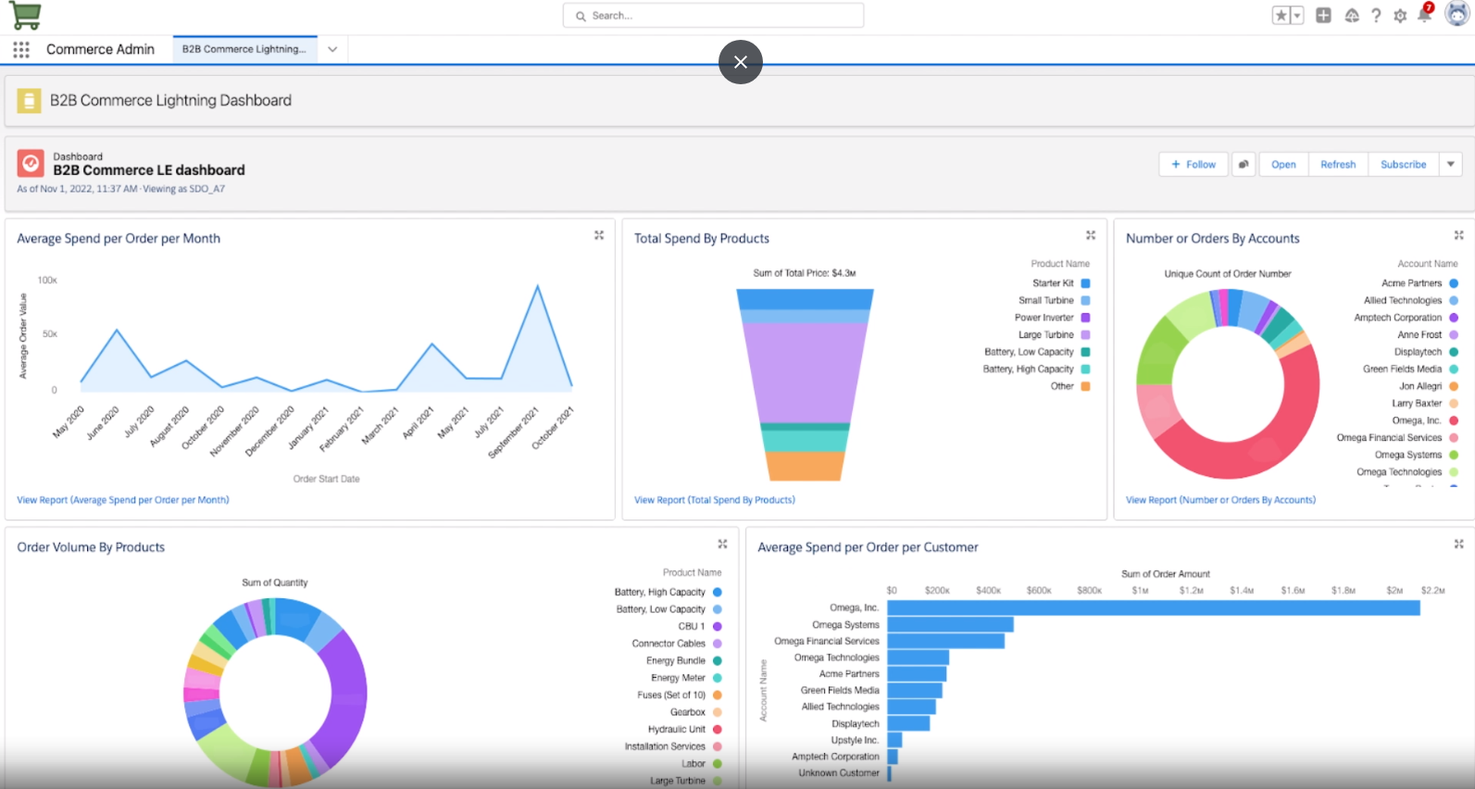Expand the Average Spend per Order per Month chart
This screenshot has width=1475, height=789.
point(599,235)
